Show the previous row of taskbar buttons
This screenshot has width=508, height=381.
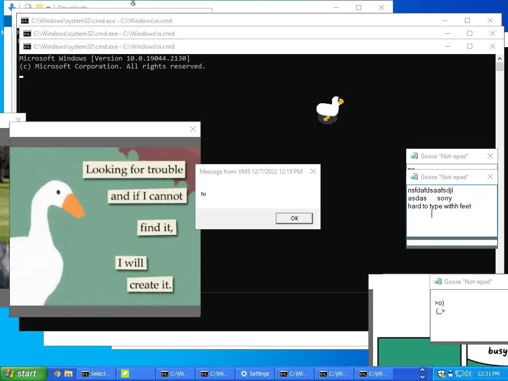pyautogui.click(x=423, y=370)
